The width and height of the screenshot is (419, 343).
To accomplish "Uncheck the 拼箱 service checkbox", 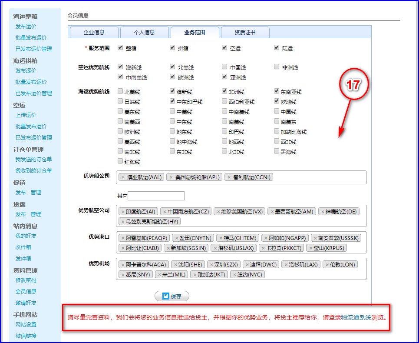I will [x=172, y=48].
